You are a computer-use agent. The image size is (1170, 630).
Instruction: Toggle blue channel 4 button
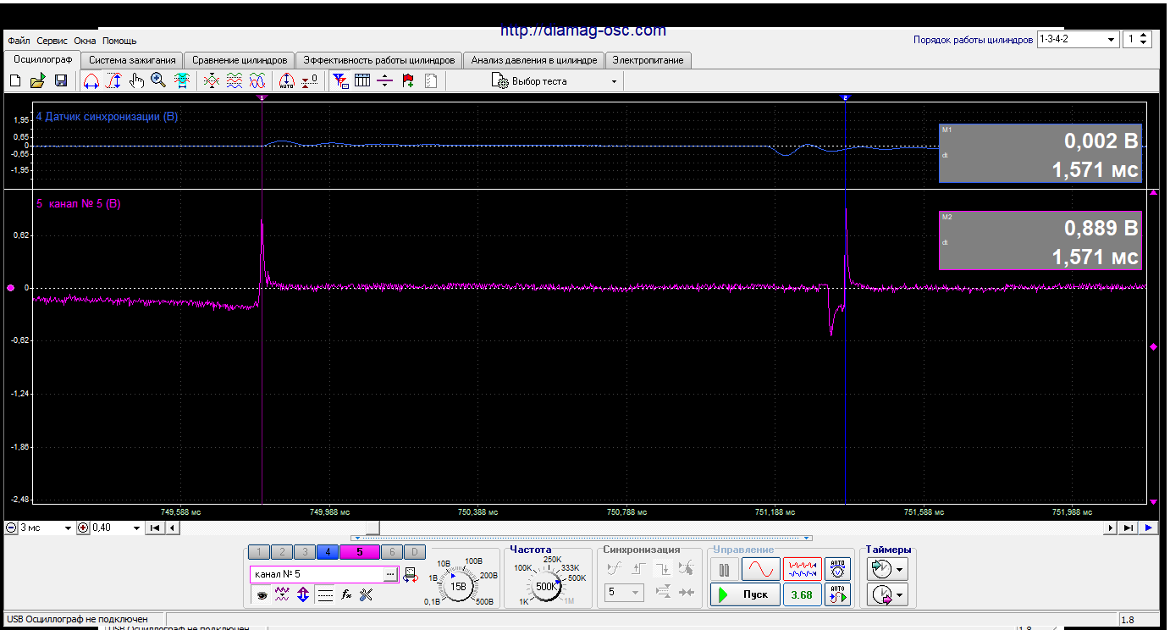coord(327,552)
